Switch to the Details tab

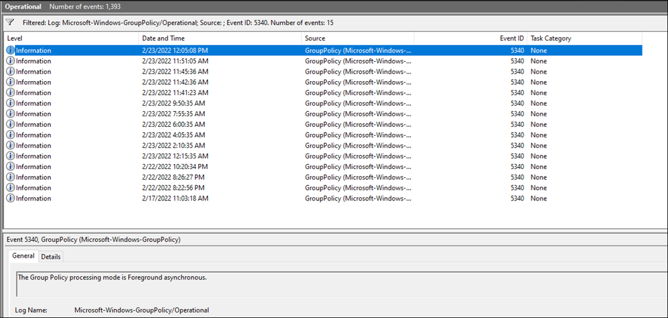pos(51,256)
